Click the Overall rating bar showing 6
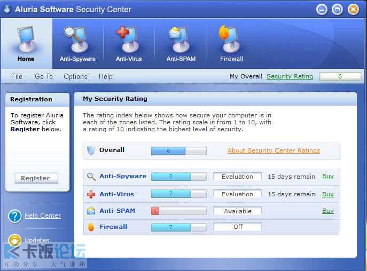The height and width of the screenshot is (271, 367). click(179, 151)
